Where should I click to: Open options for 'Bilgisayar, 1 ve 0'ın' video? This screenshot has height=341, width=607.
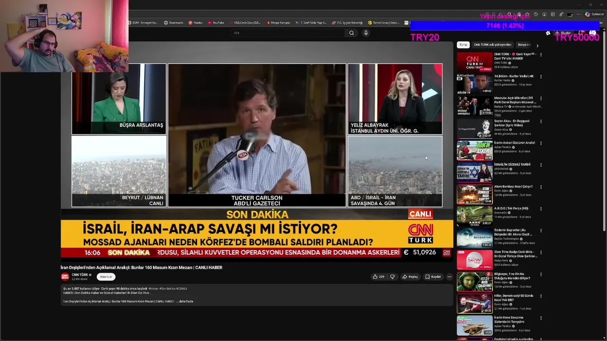point(541,274)
